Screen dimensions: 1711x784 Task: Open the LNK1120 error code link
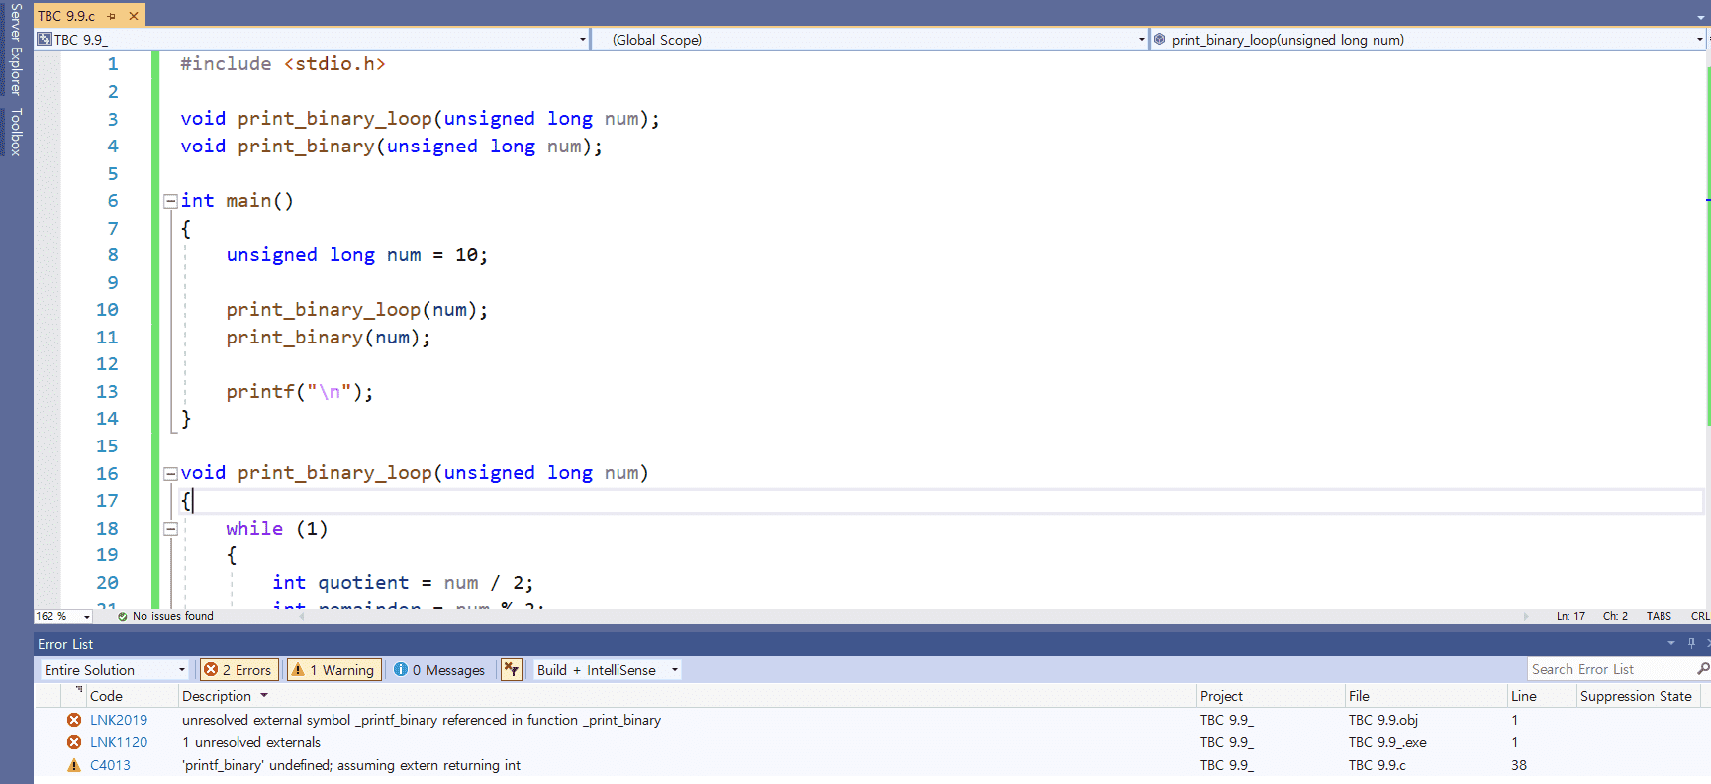[x=119, y=742]
